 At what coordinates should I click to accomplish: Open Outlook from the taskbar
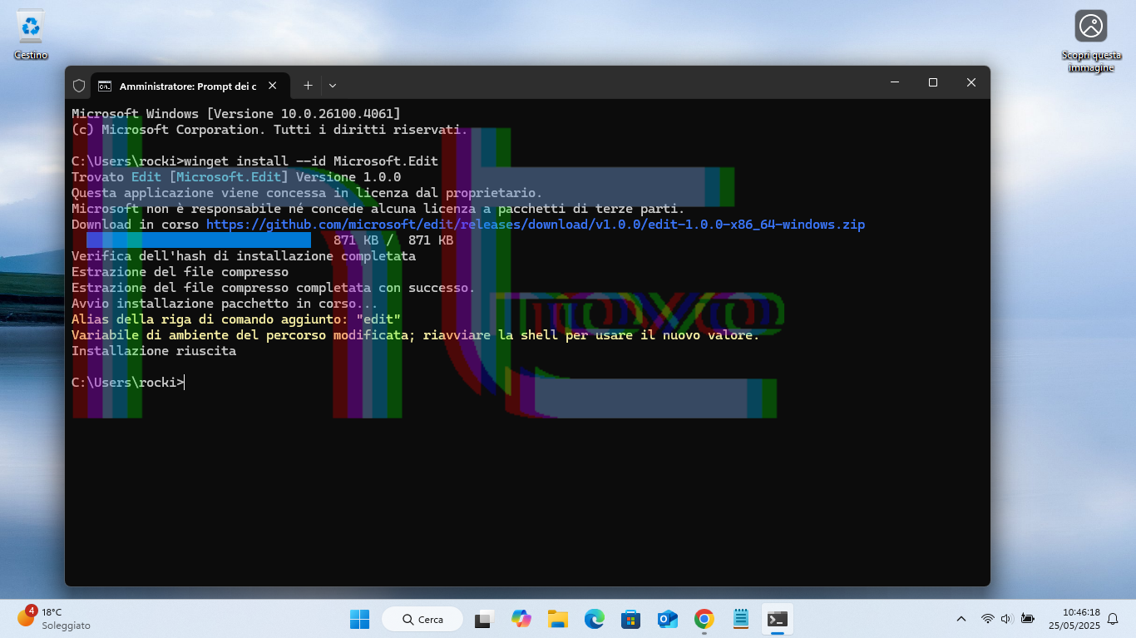[667, 619]
